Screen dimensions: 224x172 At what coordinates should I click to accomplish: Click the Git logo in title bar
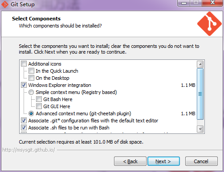[4, 4]
